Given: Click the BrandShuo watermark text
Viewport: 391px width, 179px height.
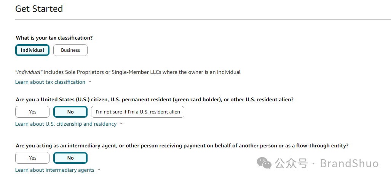Looking at the screenshot, I should click(349, 164).
